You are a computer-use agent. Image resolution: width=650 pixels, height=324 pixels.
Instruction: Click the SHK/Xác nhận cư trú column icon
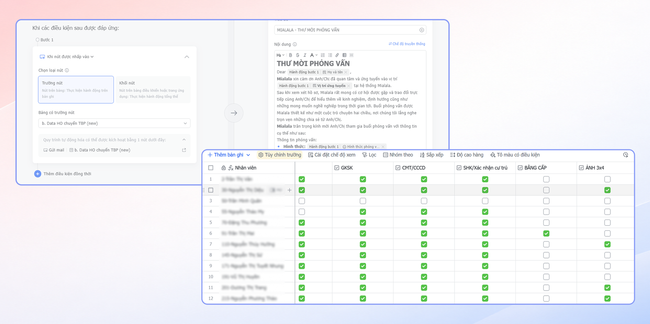[459, 168]
